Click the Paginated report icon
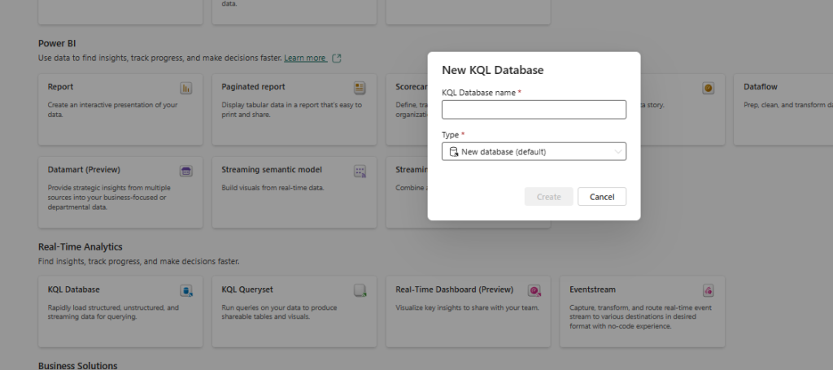Screen dimensions: 833x370 (360, 88)
